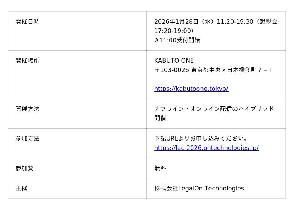Click the 参加費 row label
300x210 pixels.
(24, 168)
